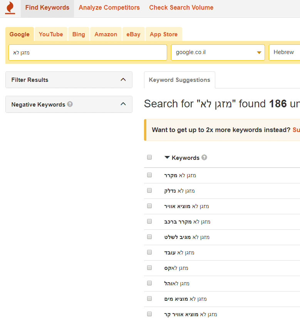Screen dimensions: 300x322
Task: Select the Keyword Suggestions tab
Action: tap(179, 80)
